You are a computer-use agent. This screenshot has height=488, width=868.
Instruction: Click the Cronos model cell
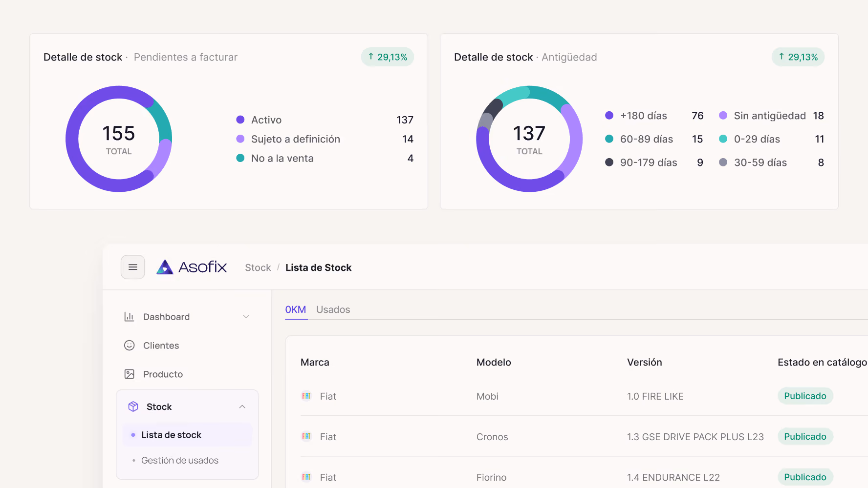click(492, 437)
